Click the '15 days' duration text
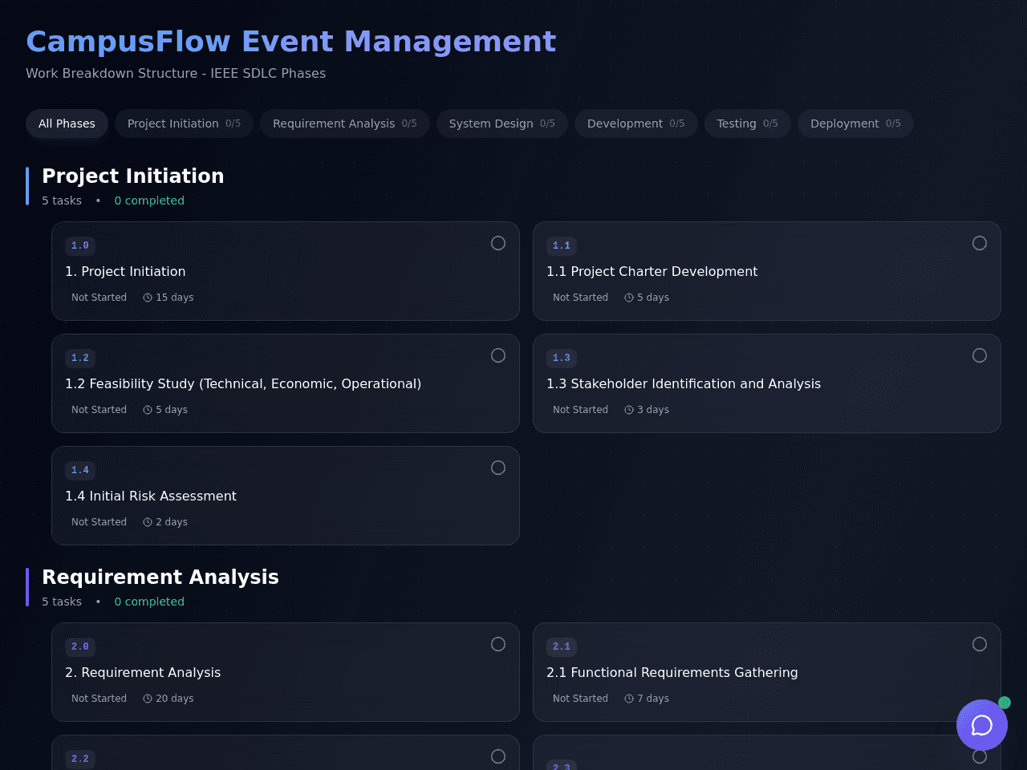 click(x=175, y=298)
